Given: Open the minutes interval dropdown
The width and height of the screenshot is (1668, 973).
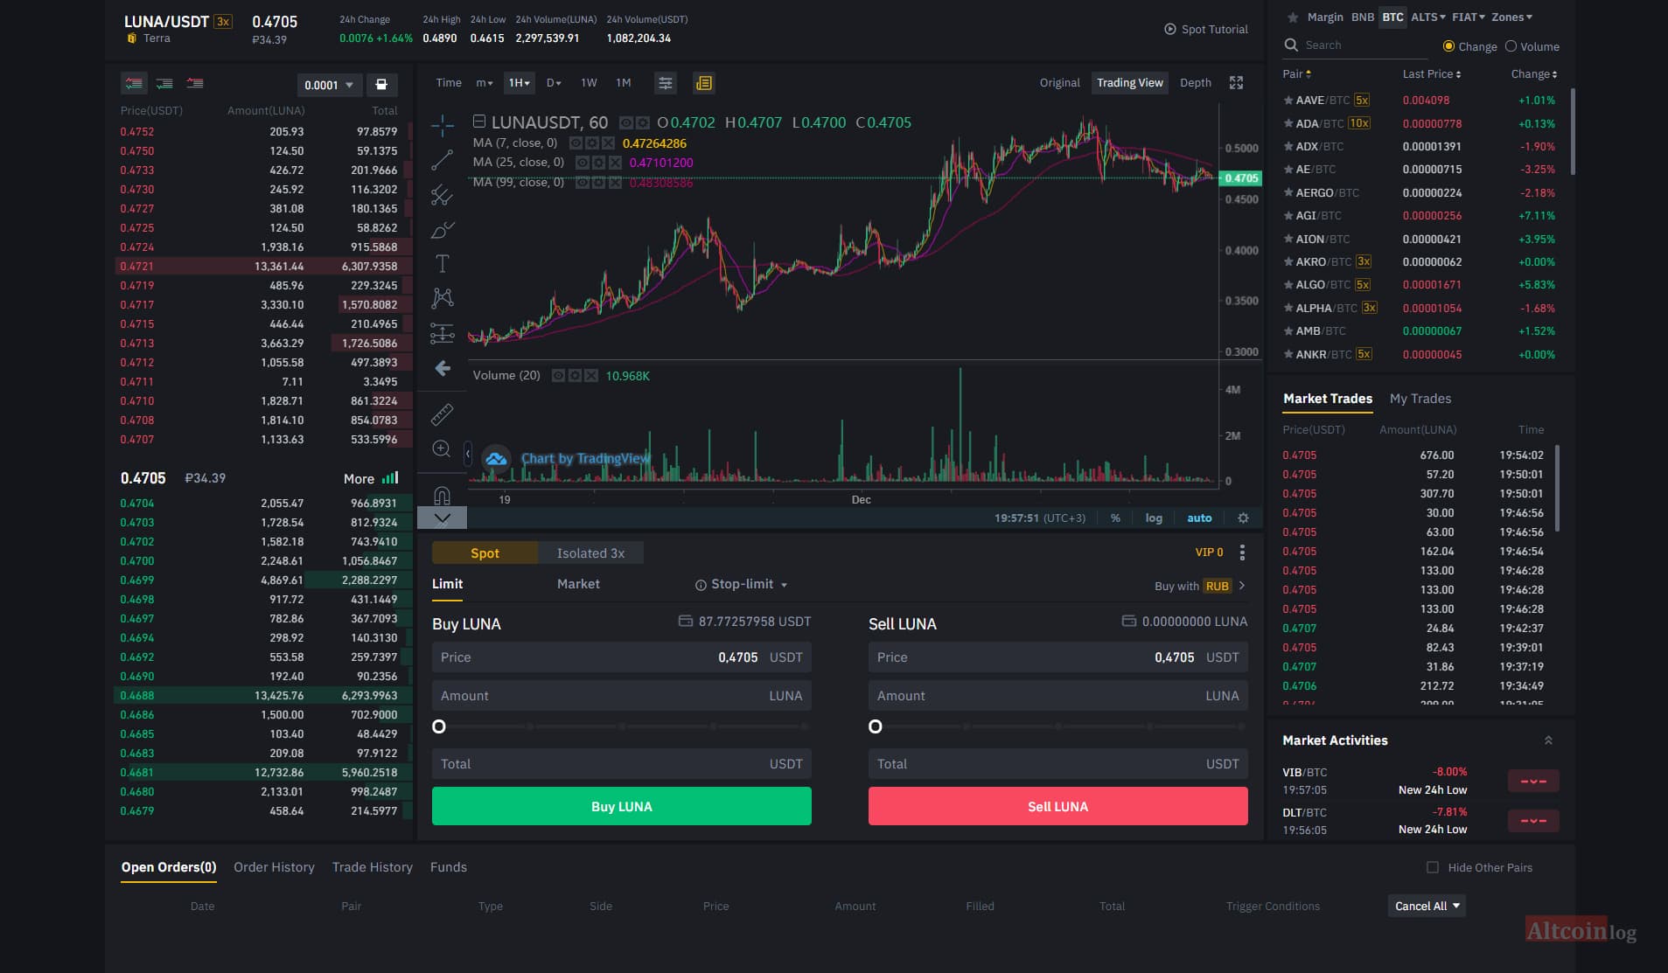Looking at the screenshot, I should [x=484, y=82].
